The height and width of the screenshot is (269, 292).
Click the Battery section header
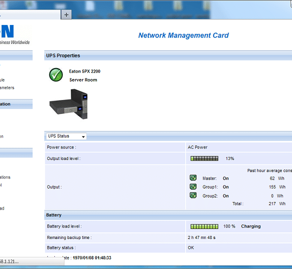[53, 215]
